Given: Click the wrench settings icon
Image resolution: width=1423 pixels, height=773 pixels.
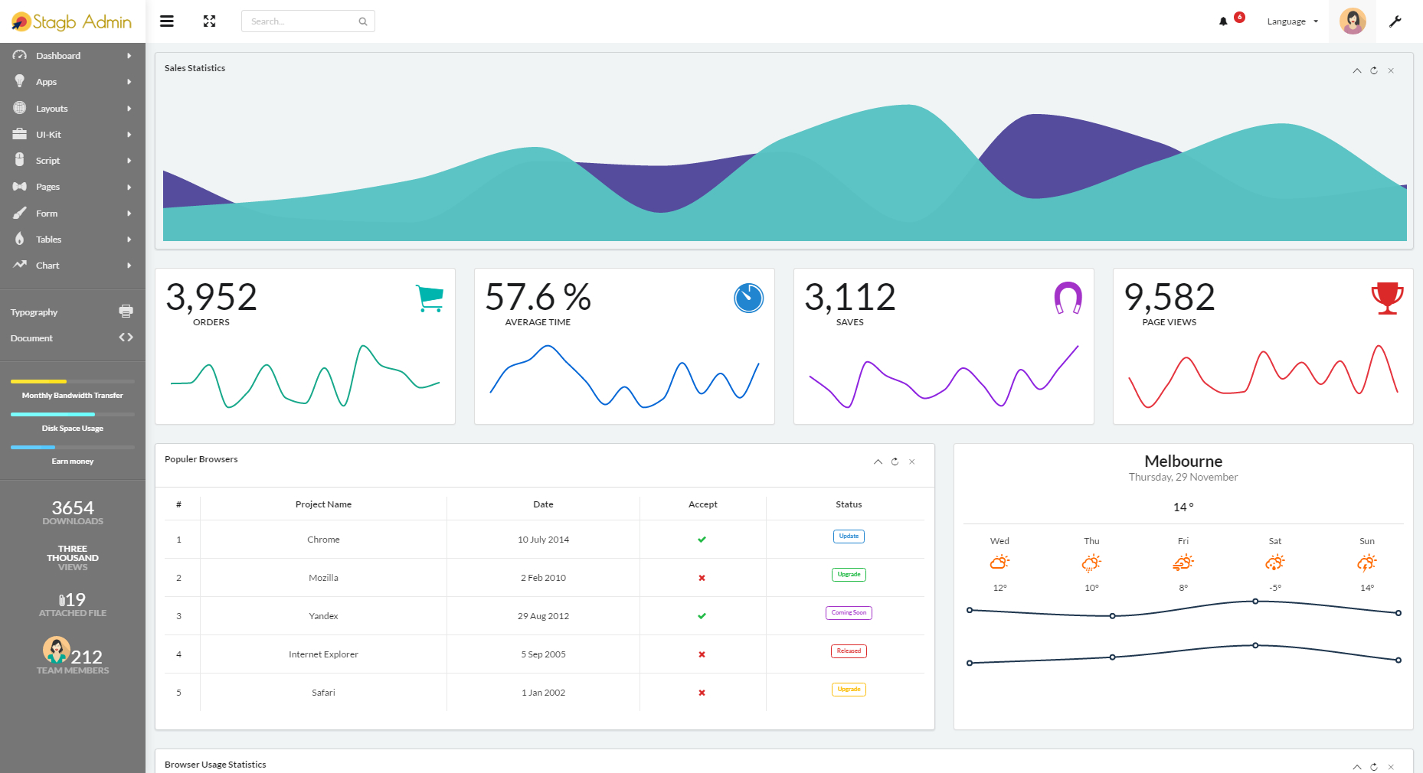Looking at the screenshot, I should pyautogui.click(x=1395, y=21).
